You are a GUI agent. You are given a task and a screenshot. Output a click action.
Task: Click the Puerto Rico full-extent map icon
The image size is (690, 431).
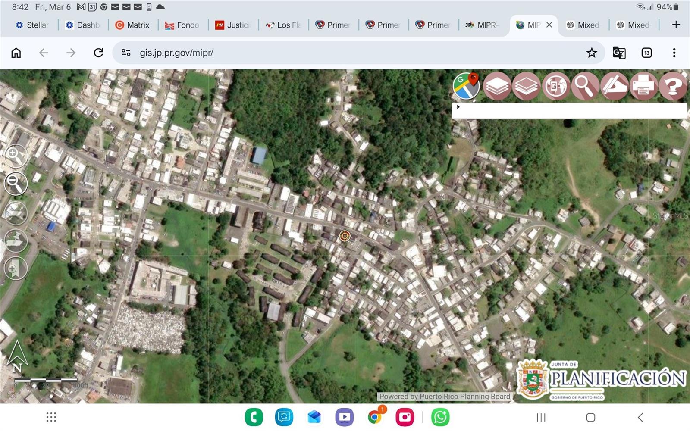click(16, 212)
